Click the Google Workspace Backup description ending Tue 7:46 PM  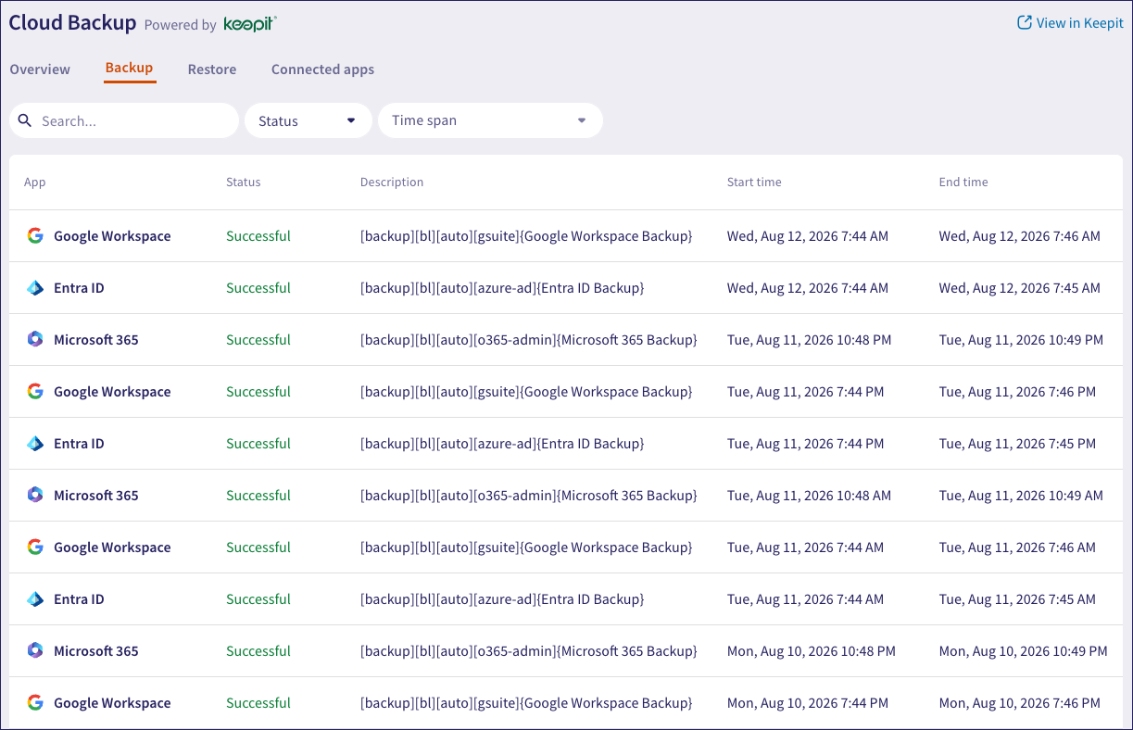(526, 392)
